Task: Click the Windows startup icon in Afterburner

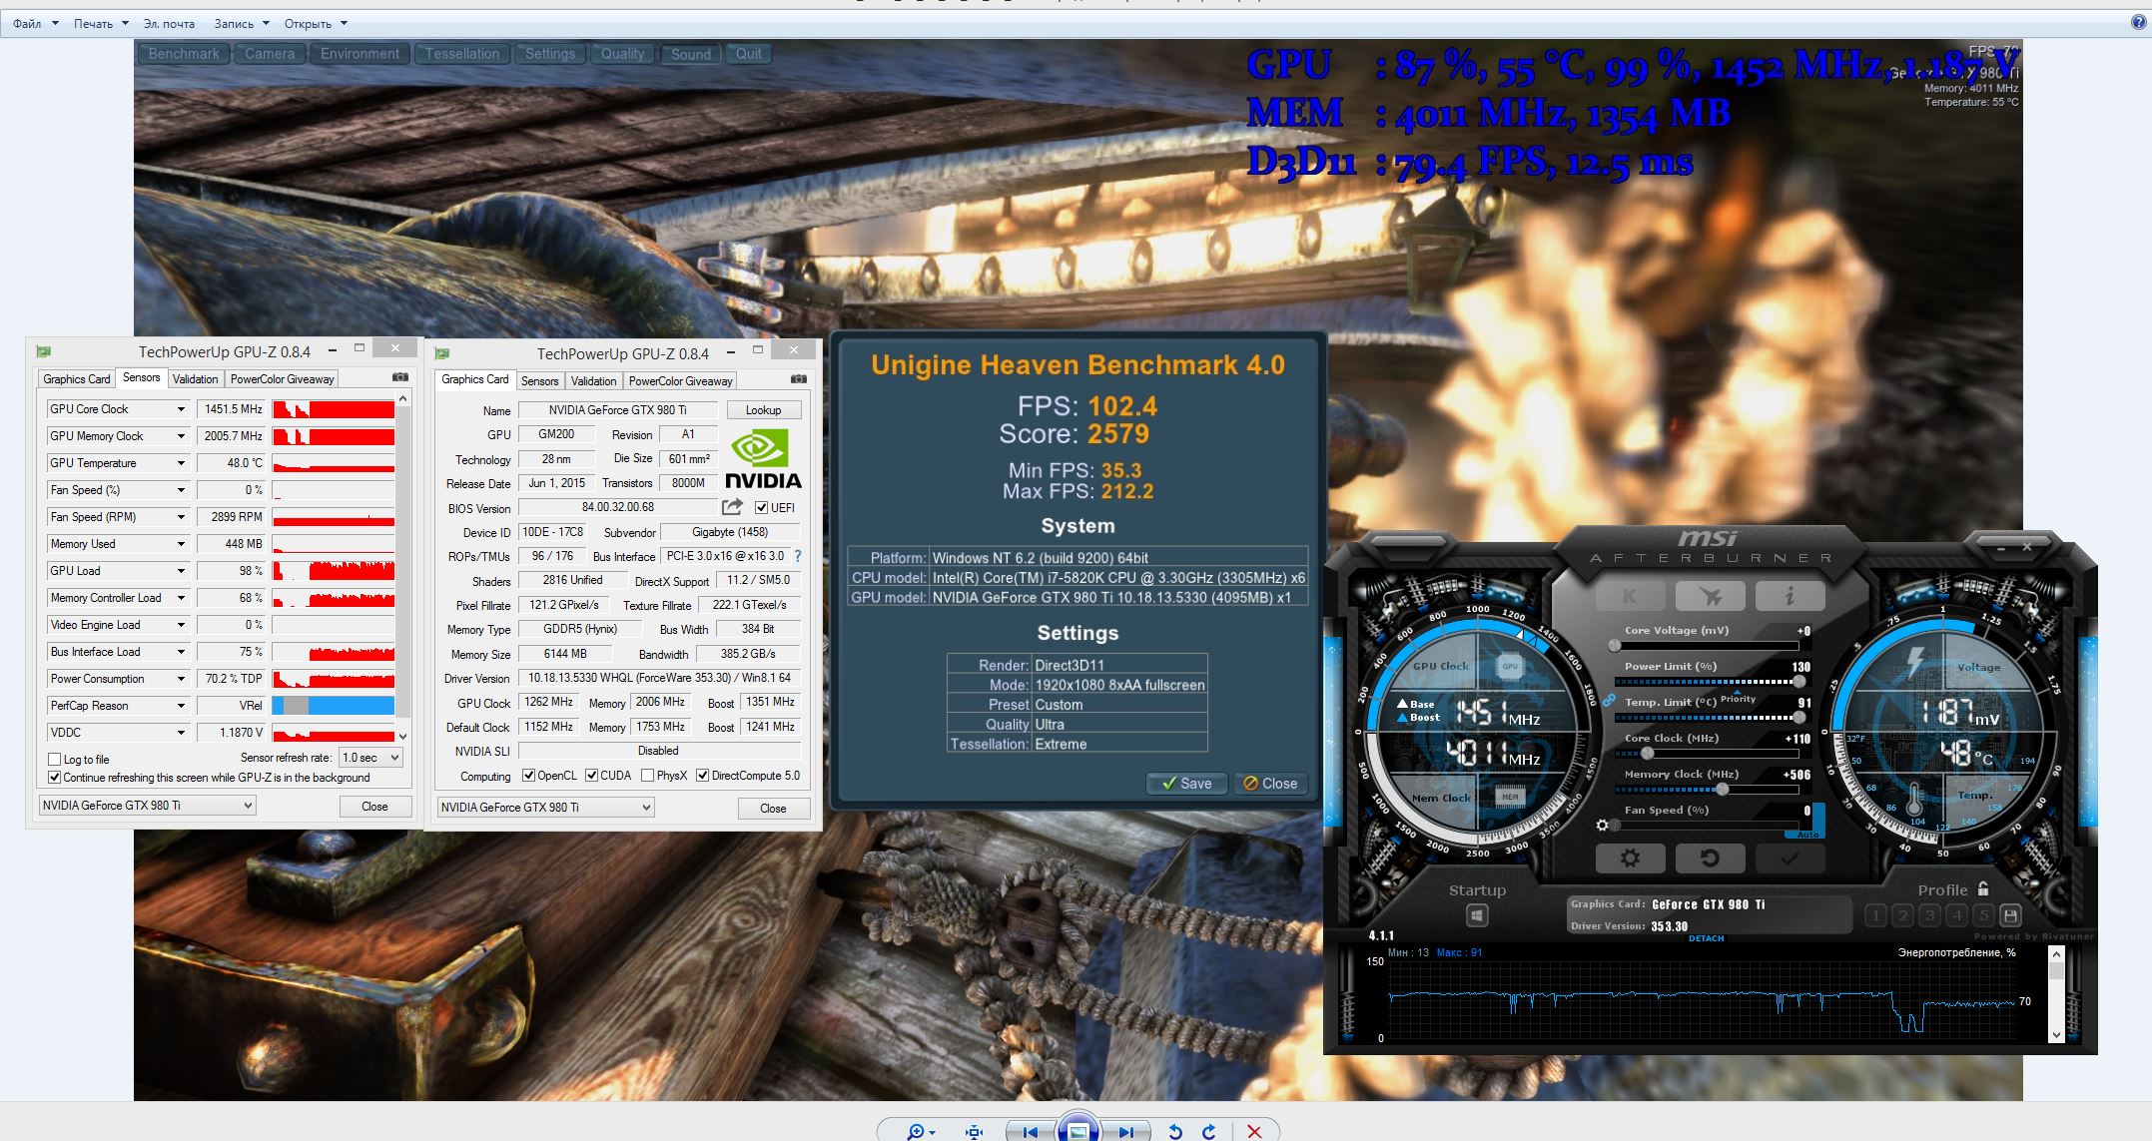Action: click(x=1477, y=915)
